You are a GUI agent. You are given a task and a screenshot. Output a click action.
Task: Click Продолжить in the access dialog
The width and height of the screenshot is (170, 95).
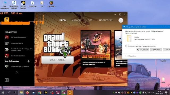pyautogui.click(x=143, y=50)
